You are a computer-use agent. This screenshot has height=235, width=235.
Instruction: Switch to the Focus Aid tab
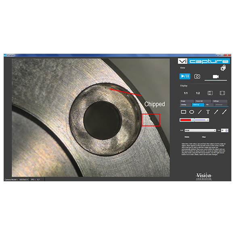203,101
